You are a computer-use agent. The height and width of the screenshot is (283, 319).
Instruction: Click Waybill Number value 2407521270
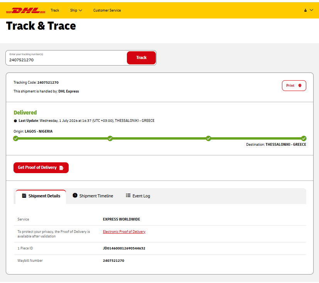tap(113, 261)
